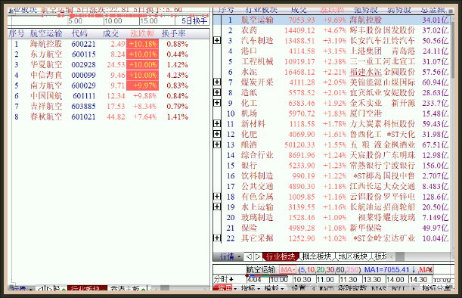Open the MA indicator dropdown

coord(288,270)
